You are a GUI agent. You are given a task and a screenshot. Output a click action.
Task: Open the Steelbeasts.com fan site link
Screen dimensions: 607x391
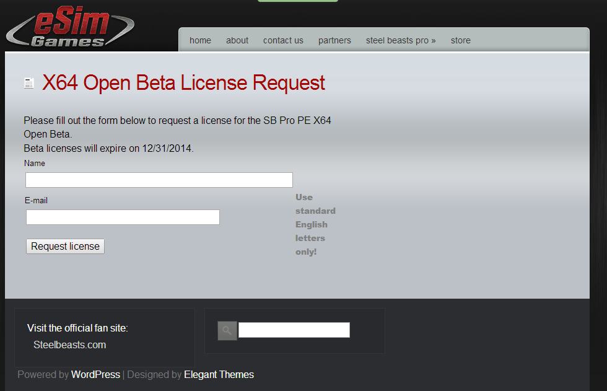pyautogui.click(x=70, y=345)
